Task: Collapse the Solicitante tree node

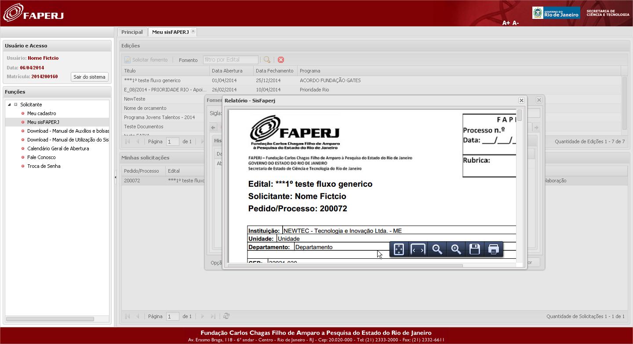Action: 9,105
